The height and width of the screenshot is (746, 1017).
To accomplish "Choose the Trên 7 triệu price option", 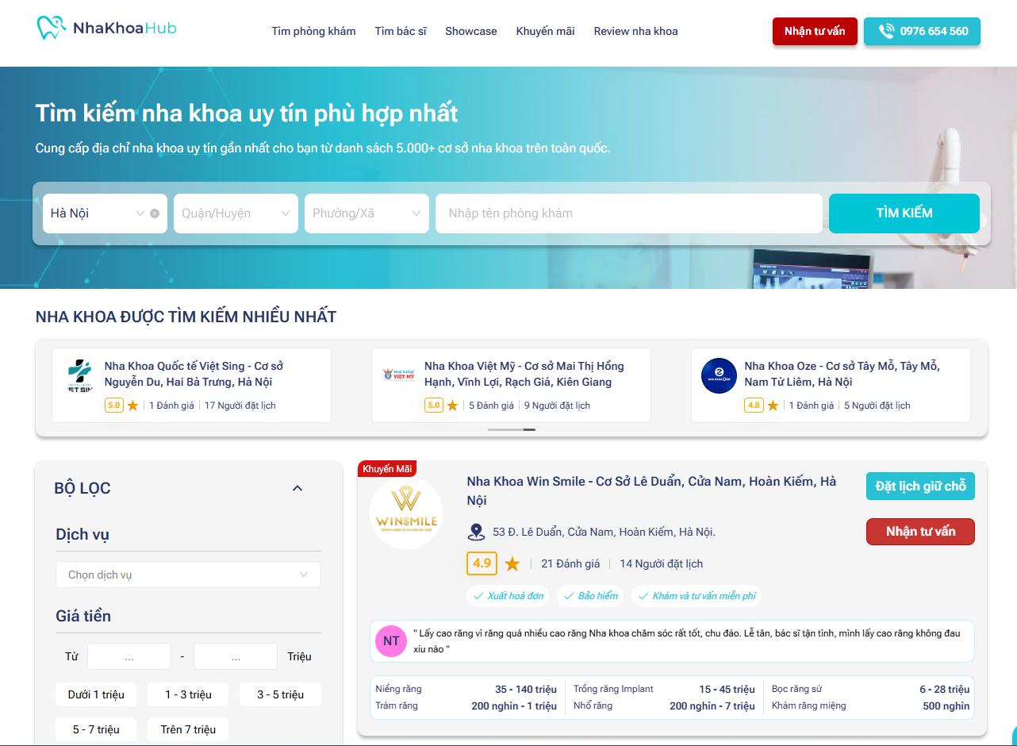I will click(188, 729).
